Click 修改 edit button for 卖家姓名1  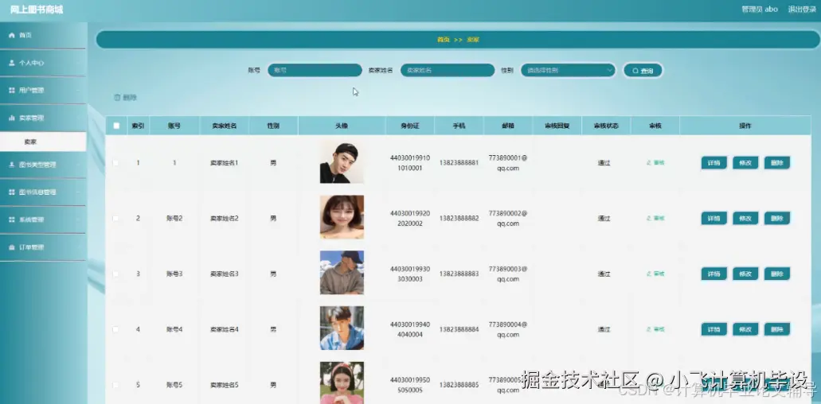pyautogui.click(x=745, y=163)
